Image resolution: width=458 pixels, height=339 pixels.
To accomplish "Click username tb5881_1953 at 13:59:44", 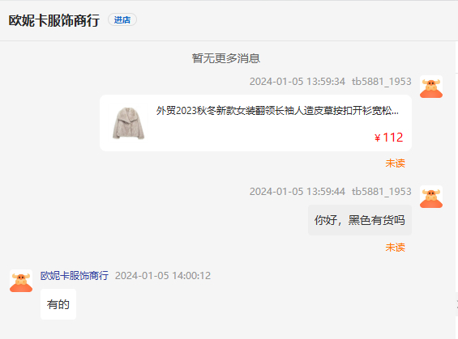I will pyautogui.click(x=382, y=192).
